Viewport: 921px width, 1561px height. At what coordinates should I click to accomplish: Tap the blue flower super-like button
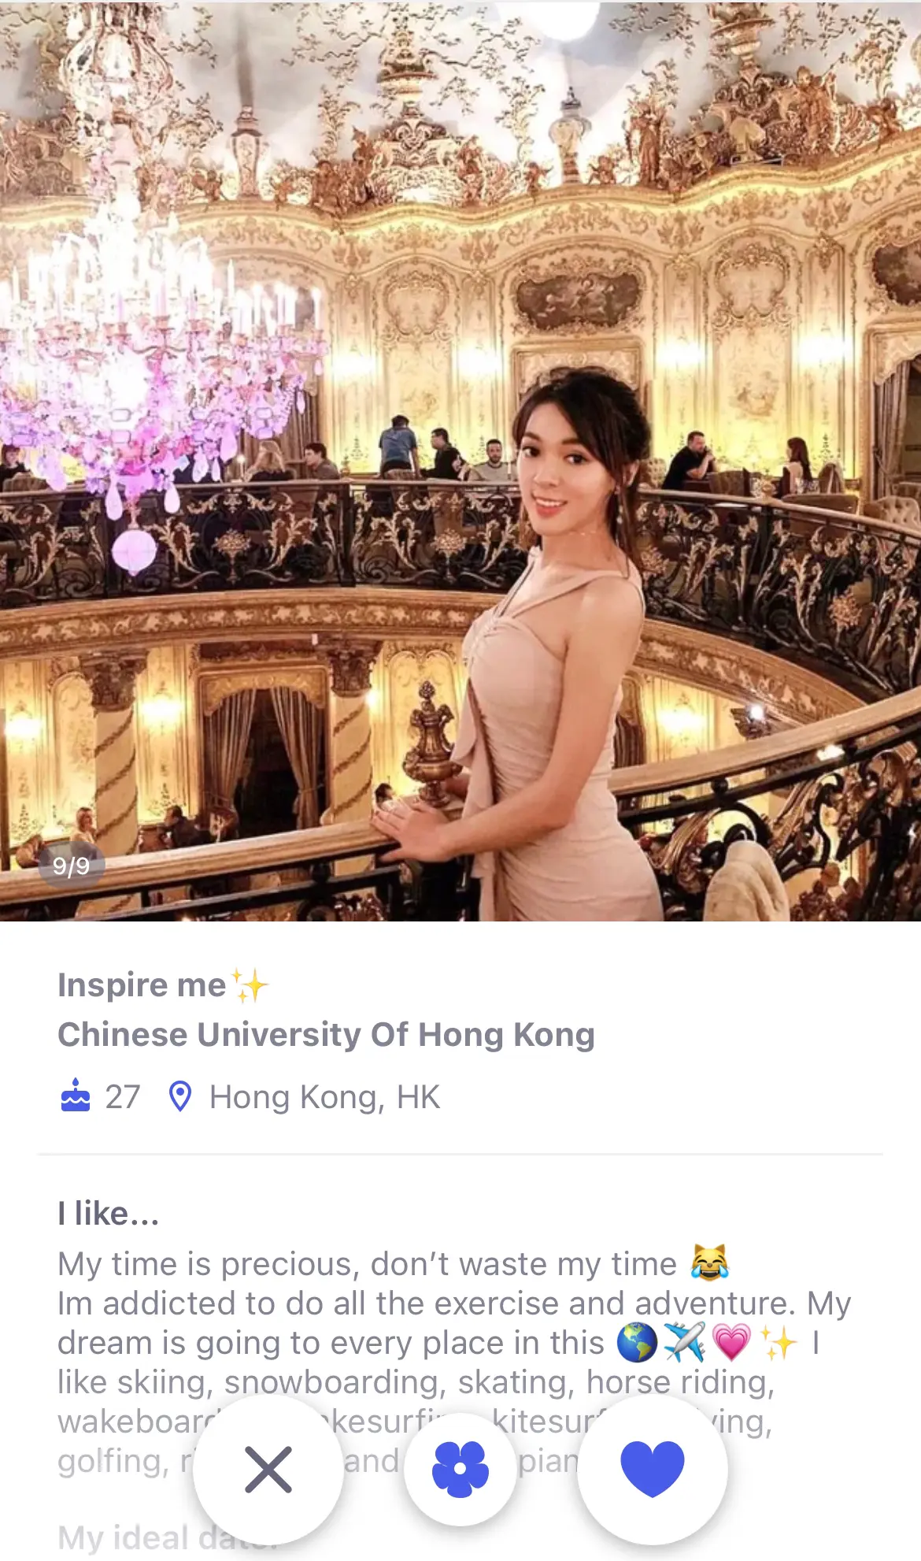coord(460,1470)
